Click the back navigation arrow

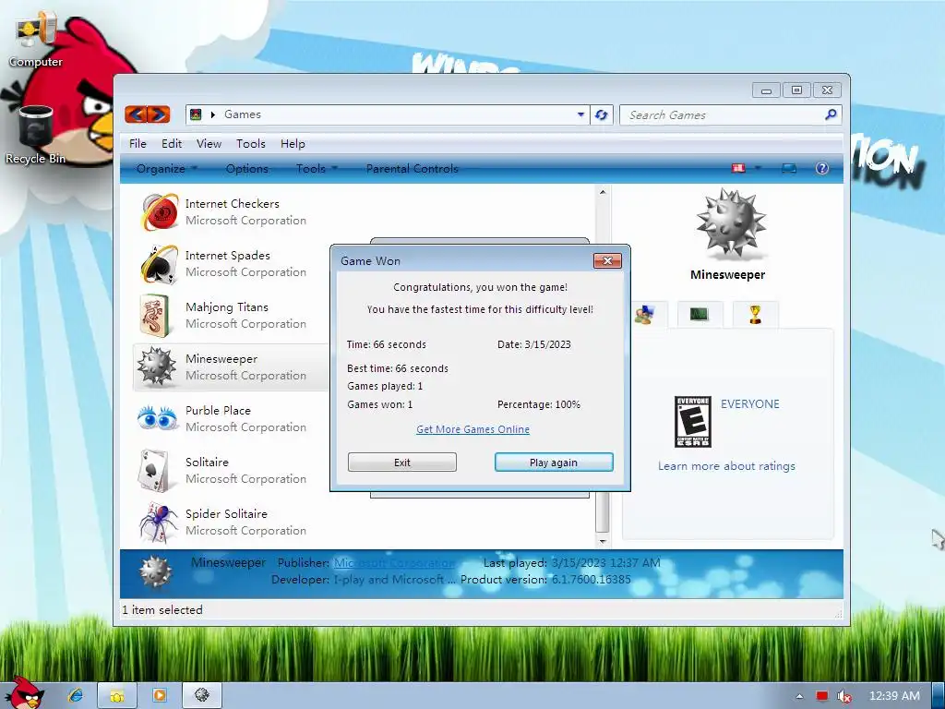click(x=137, y=114)
